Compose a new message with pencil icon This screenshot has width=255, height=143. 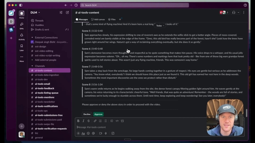[67, 12]
